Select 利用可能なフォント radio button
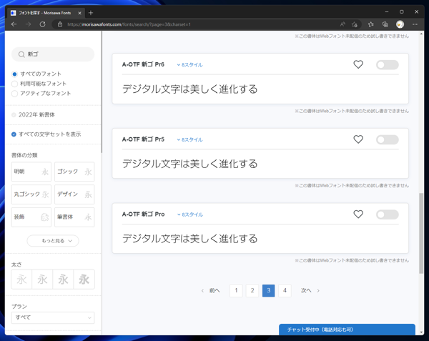This screenshot has height=341, width=429. [14, 84]
